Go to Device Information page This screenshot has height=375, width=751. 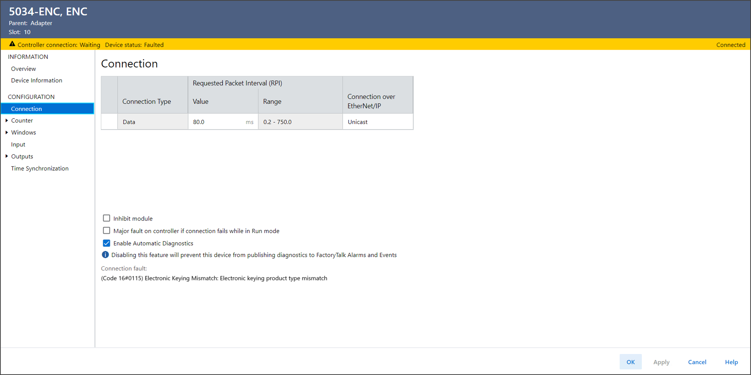[x=37, y=80]
